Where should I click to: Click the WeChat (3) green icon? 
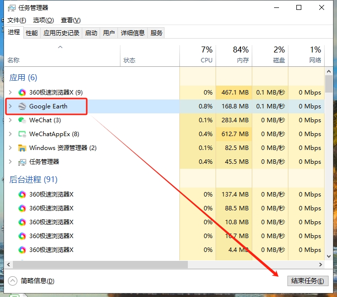22,120
